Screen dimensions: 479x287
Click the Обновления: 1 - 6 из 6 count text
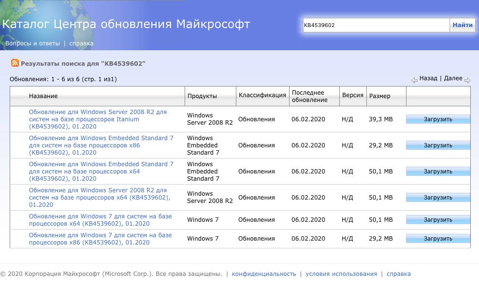pyautogui.click(x=63, y=79)
